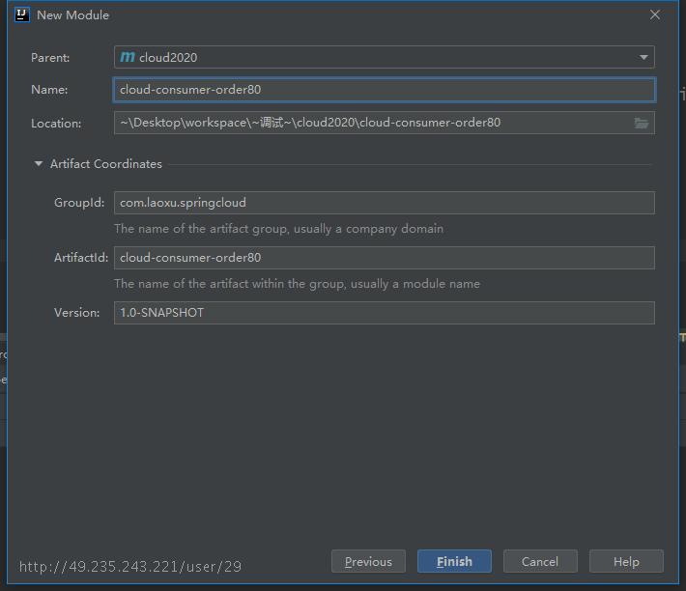Open folder browser icon in Location field
The image size is (686, 591).
click(x=642, y=124)
